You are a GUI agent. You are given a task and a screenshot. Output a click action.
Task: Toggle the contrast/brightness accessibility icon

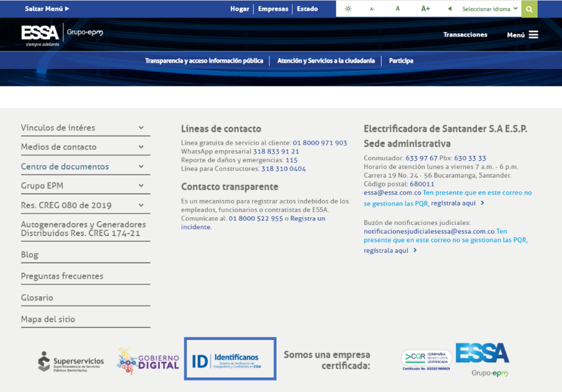tap(348, 8)
